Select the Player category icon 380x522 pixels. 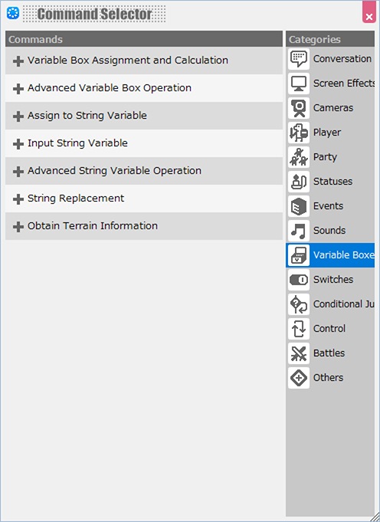299,133
